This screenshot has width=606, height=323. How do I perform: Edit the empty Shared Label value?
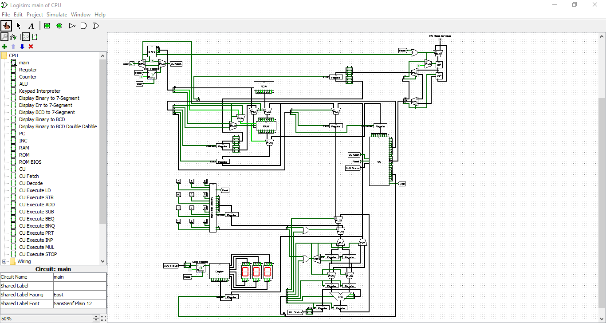[x=80, y=286]
